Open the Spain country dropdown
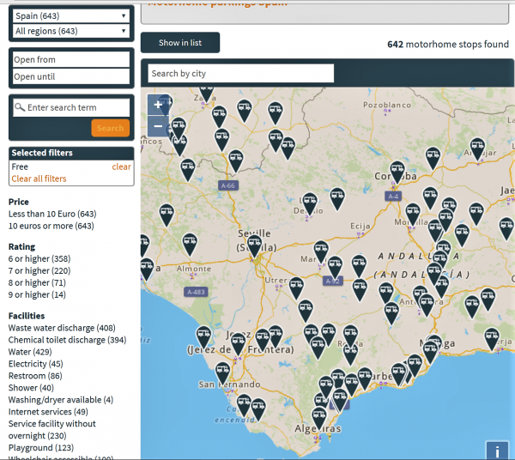 [x=70, y=16]
